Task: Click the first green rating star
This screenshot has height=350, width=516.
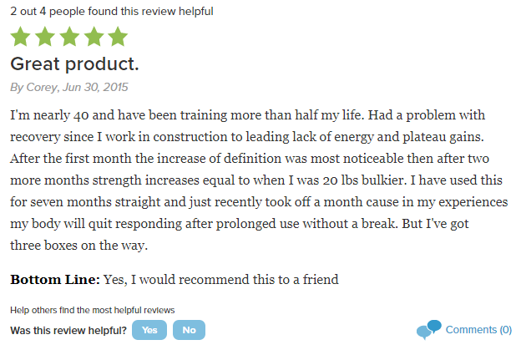Action: (20, 36)
